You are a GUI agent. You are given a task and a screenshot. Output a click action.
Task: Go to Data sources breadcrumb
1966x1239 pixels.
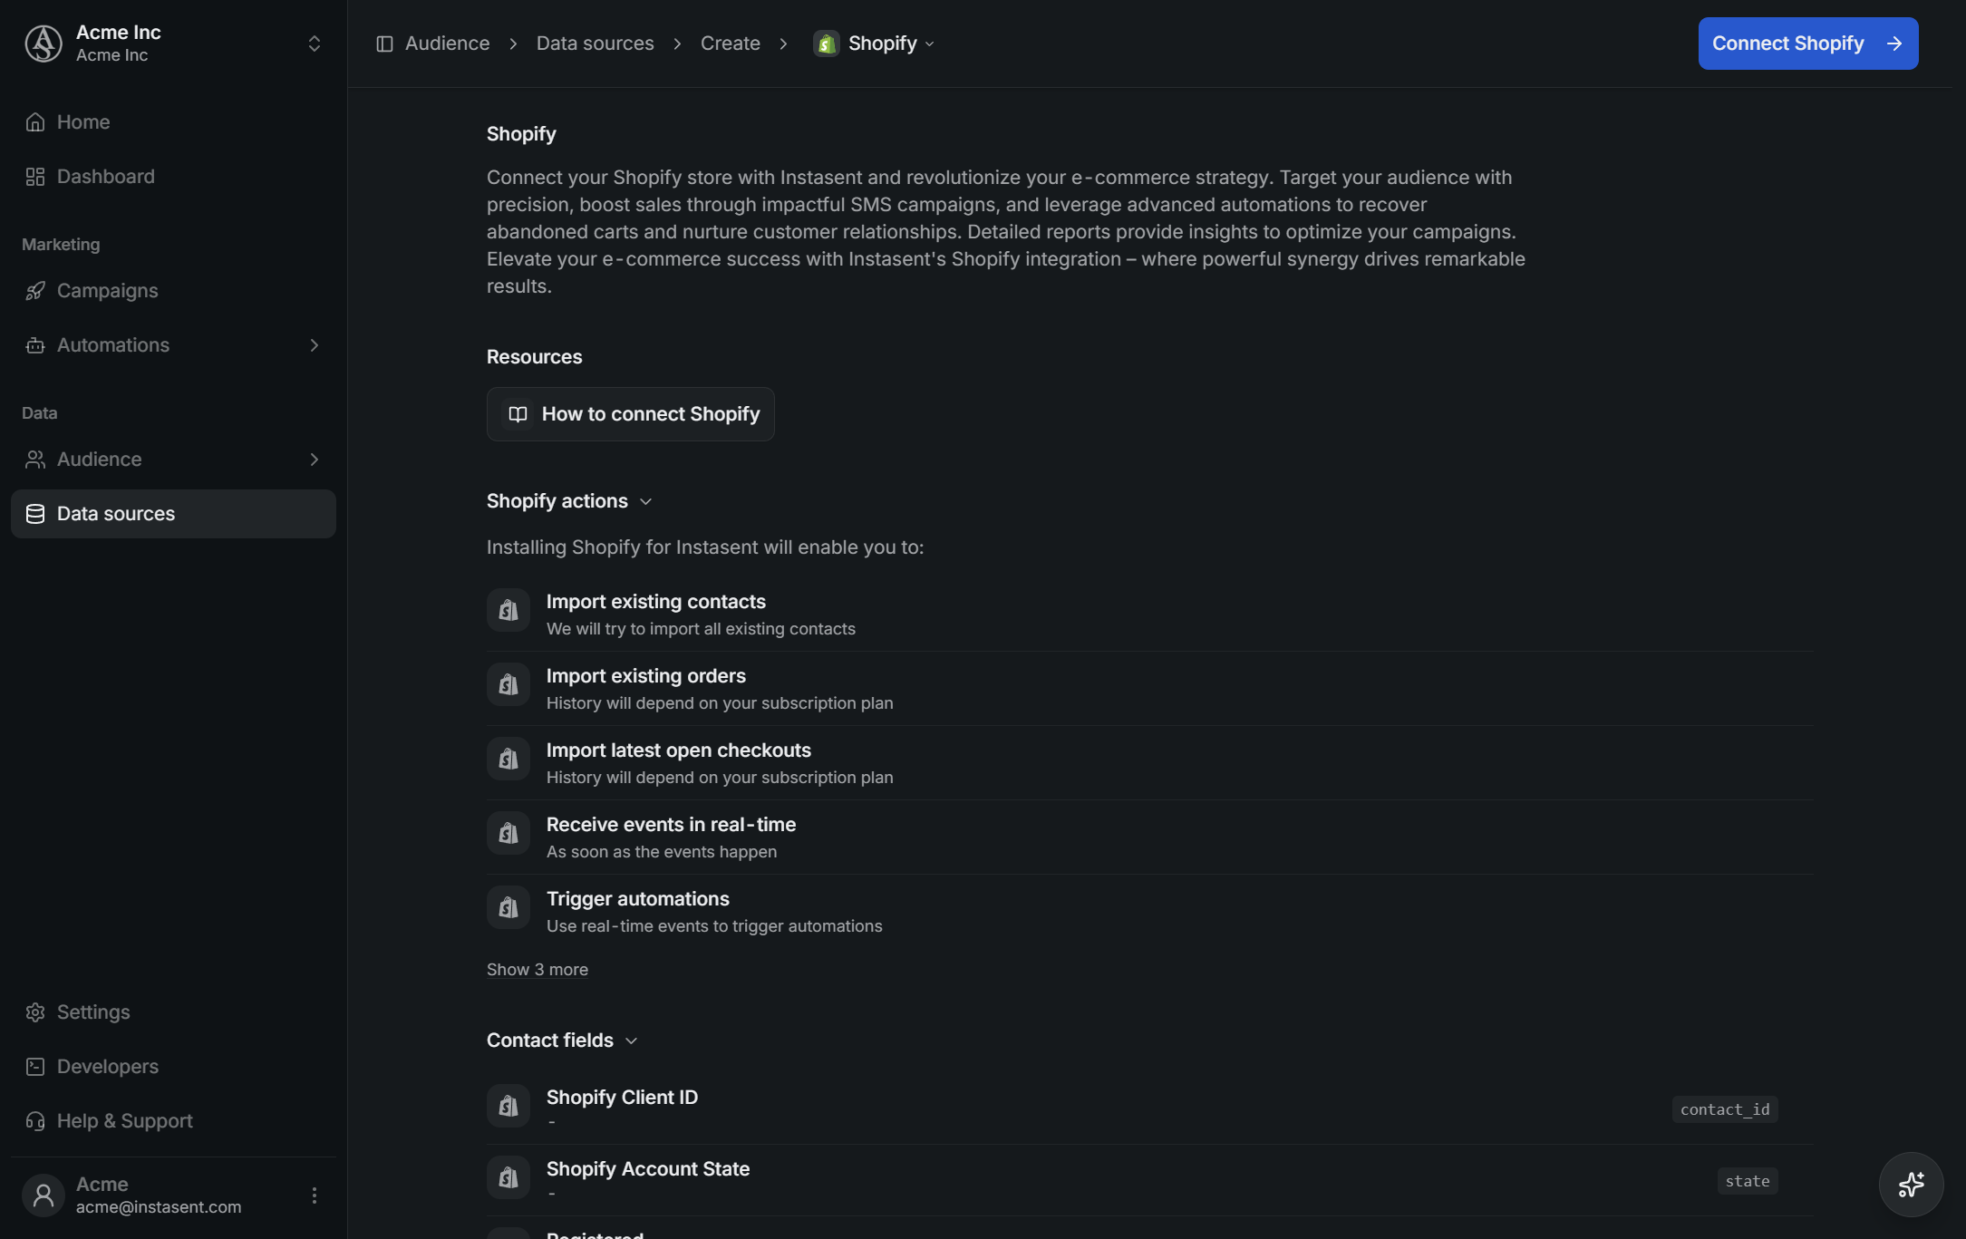pyautogui.click(x=595, y=44)
